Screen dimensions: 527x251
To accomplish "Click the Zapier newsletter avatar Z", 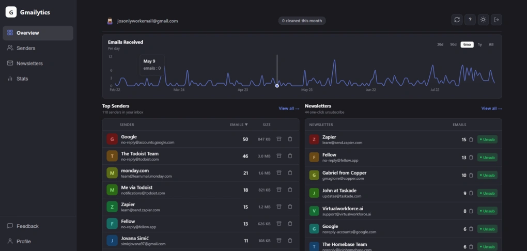I will pyautogui.click(x=314, y=139).
